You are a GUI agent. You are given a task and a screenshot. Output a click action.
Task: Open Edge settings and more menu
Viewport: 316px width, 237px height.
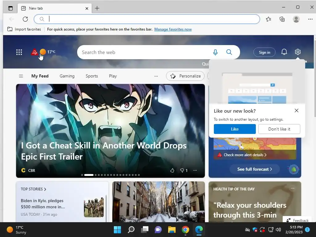pyautogui.click(x=310, y=19)
